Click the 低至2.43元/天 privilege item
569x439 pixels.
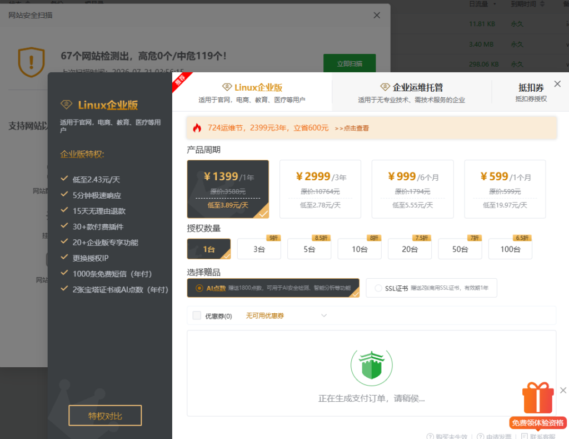(x=96, y=180)
